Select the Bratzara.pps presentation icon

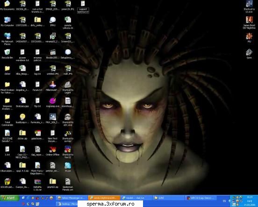pos(22,103)
